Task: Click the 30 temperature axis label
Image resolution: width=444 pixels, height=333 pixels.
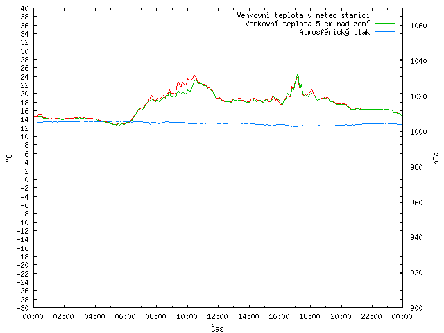Action: coord(25,51)
